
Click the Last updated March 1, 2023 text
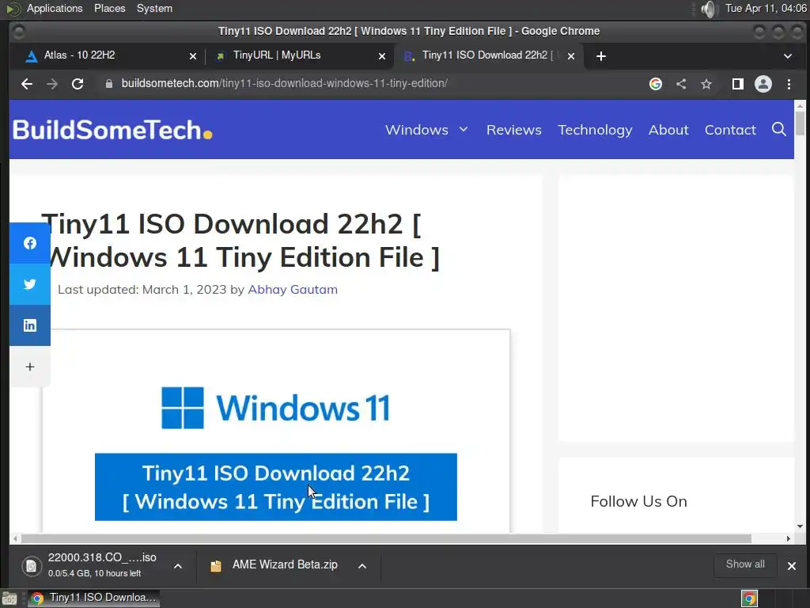[142, 290]
